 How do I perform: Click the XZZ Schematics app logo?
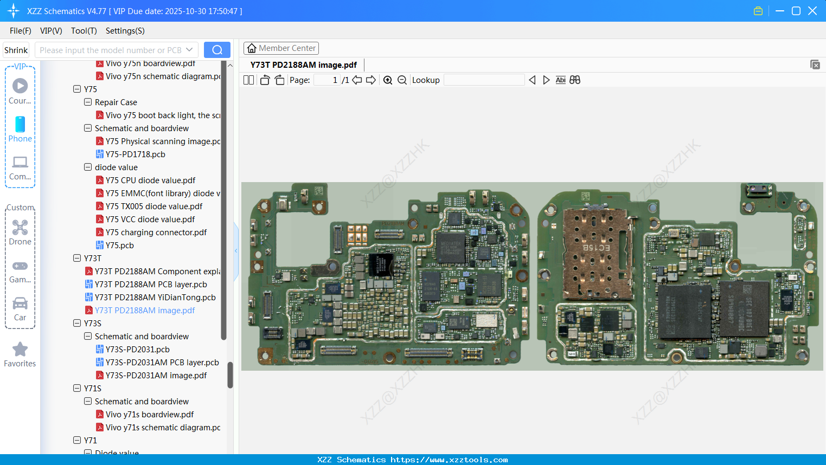(13, 11)
